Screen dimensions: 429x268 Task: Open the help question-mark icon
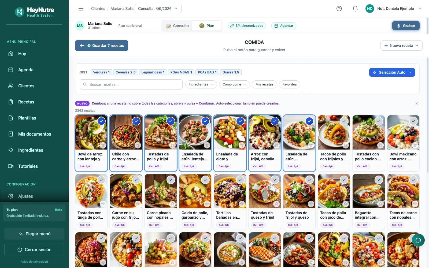pos(339,9)
